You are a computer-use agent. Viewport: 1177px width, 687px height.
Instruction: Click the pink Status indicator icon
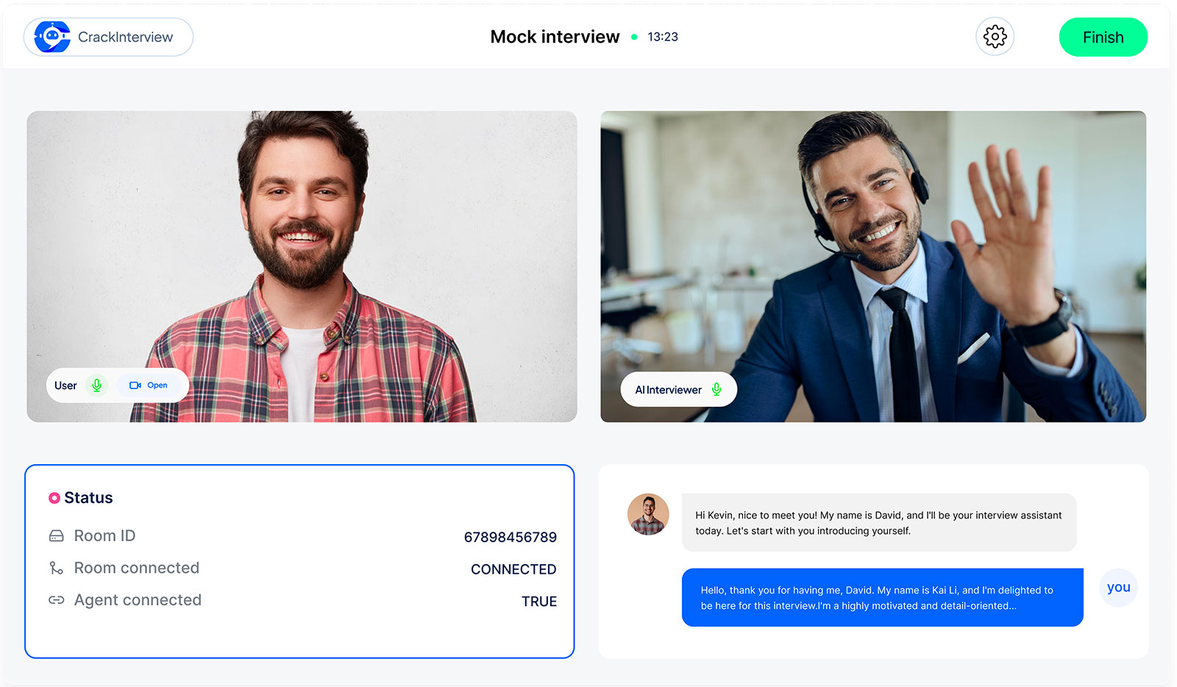(54, 498)
